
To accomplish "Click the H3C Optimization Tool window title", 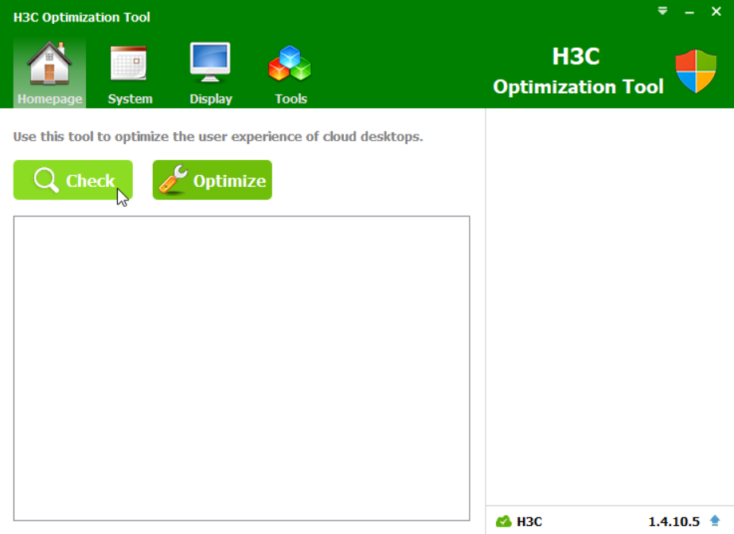I will click(82, 18).
